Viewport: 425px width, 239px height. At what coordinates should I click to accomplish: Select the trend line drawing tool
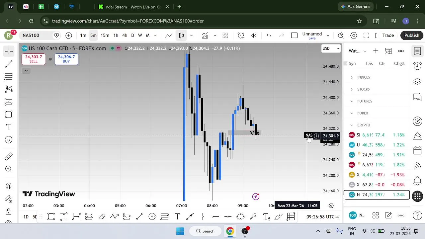pyautogui.click(x=9, y=64)
